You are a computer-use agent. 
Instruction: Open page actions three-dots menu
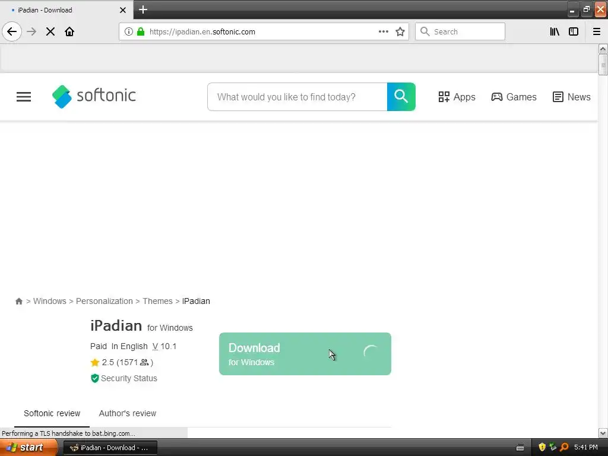coord(384,31)
